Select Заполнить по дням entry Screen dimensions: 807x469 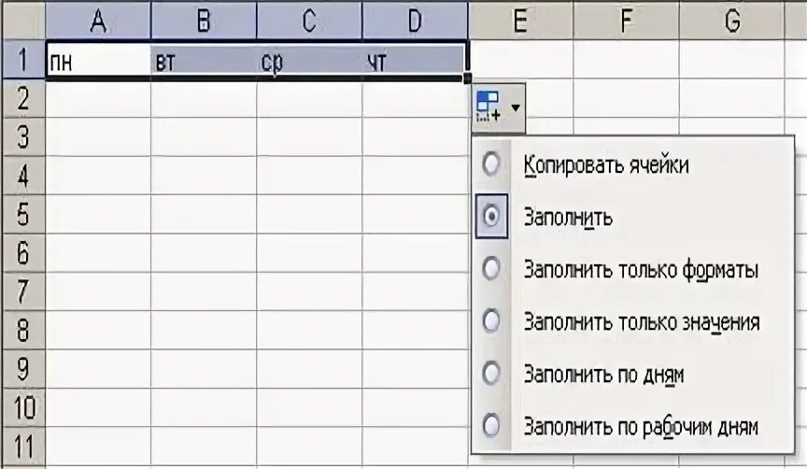(603, 375)
